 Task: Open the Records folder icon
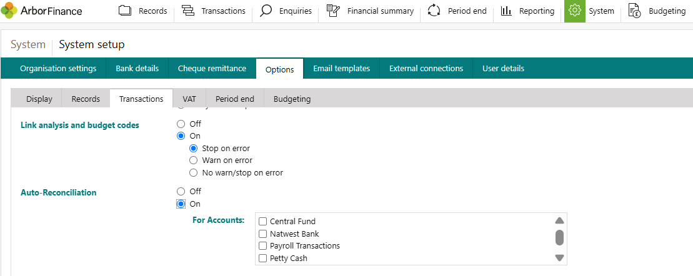pos(126,11)
